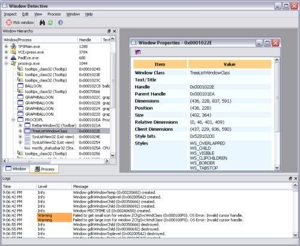Click Logs scrollbar down arrow
Viewport: 300px width, 246px height.
(295, 235)
